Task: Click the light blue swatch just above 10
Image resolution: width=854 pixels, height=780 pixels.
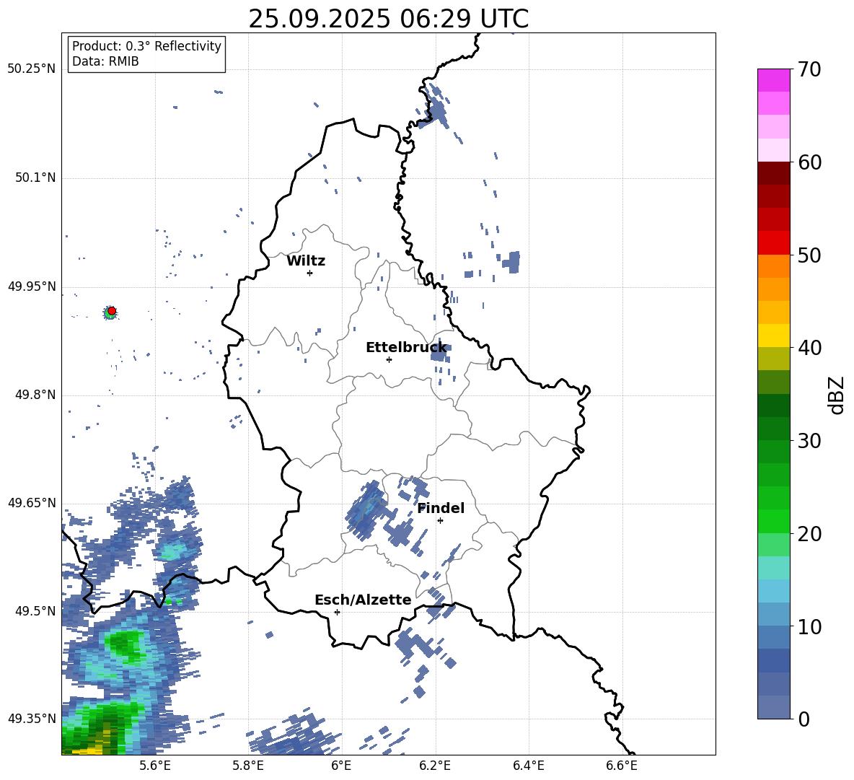Action: [x=774, y=615]
